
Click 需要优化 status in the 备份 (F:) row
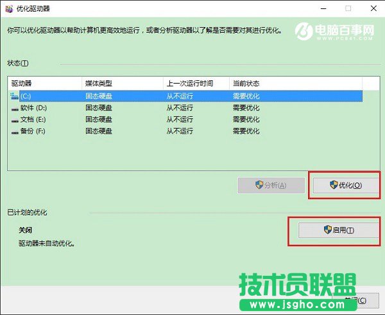click(x=246, y=131)
